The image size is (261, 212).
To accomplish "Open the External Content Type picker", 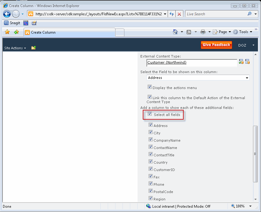I will pyautogui.click(x=247, y=61).
